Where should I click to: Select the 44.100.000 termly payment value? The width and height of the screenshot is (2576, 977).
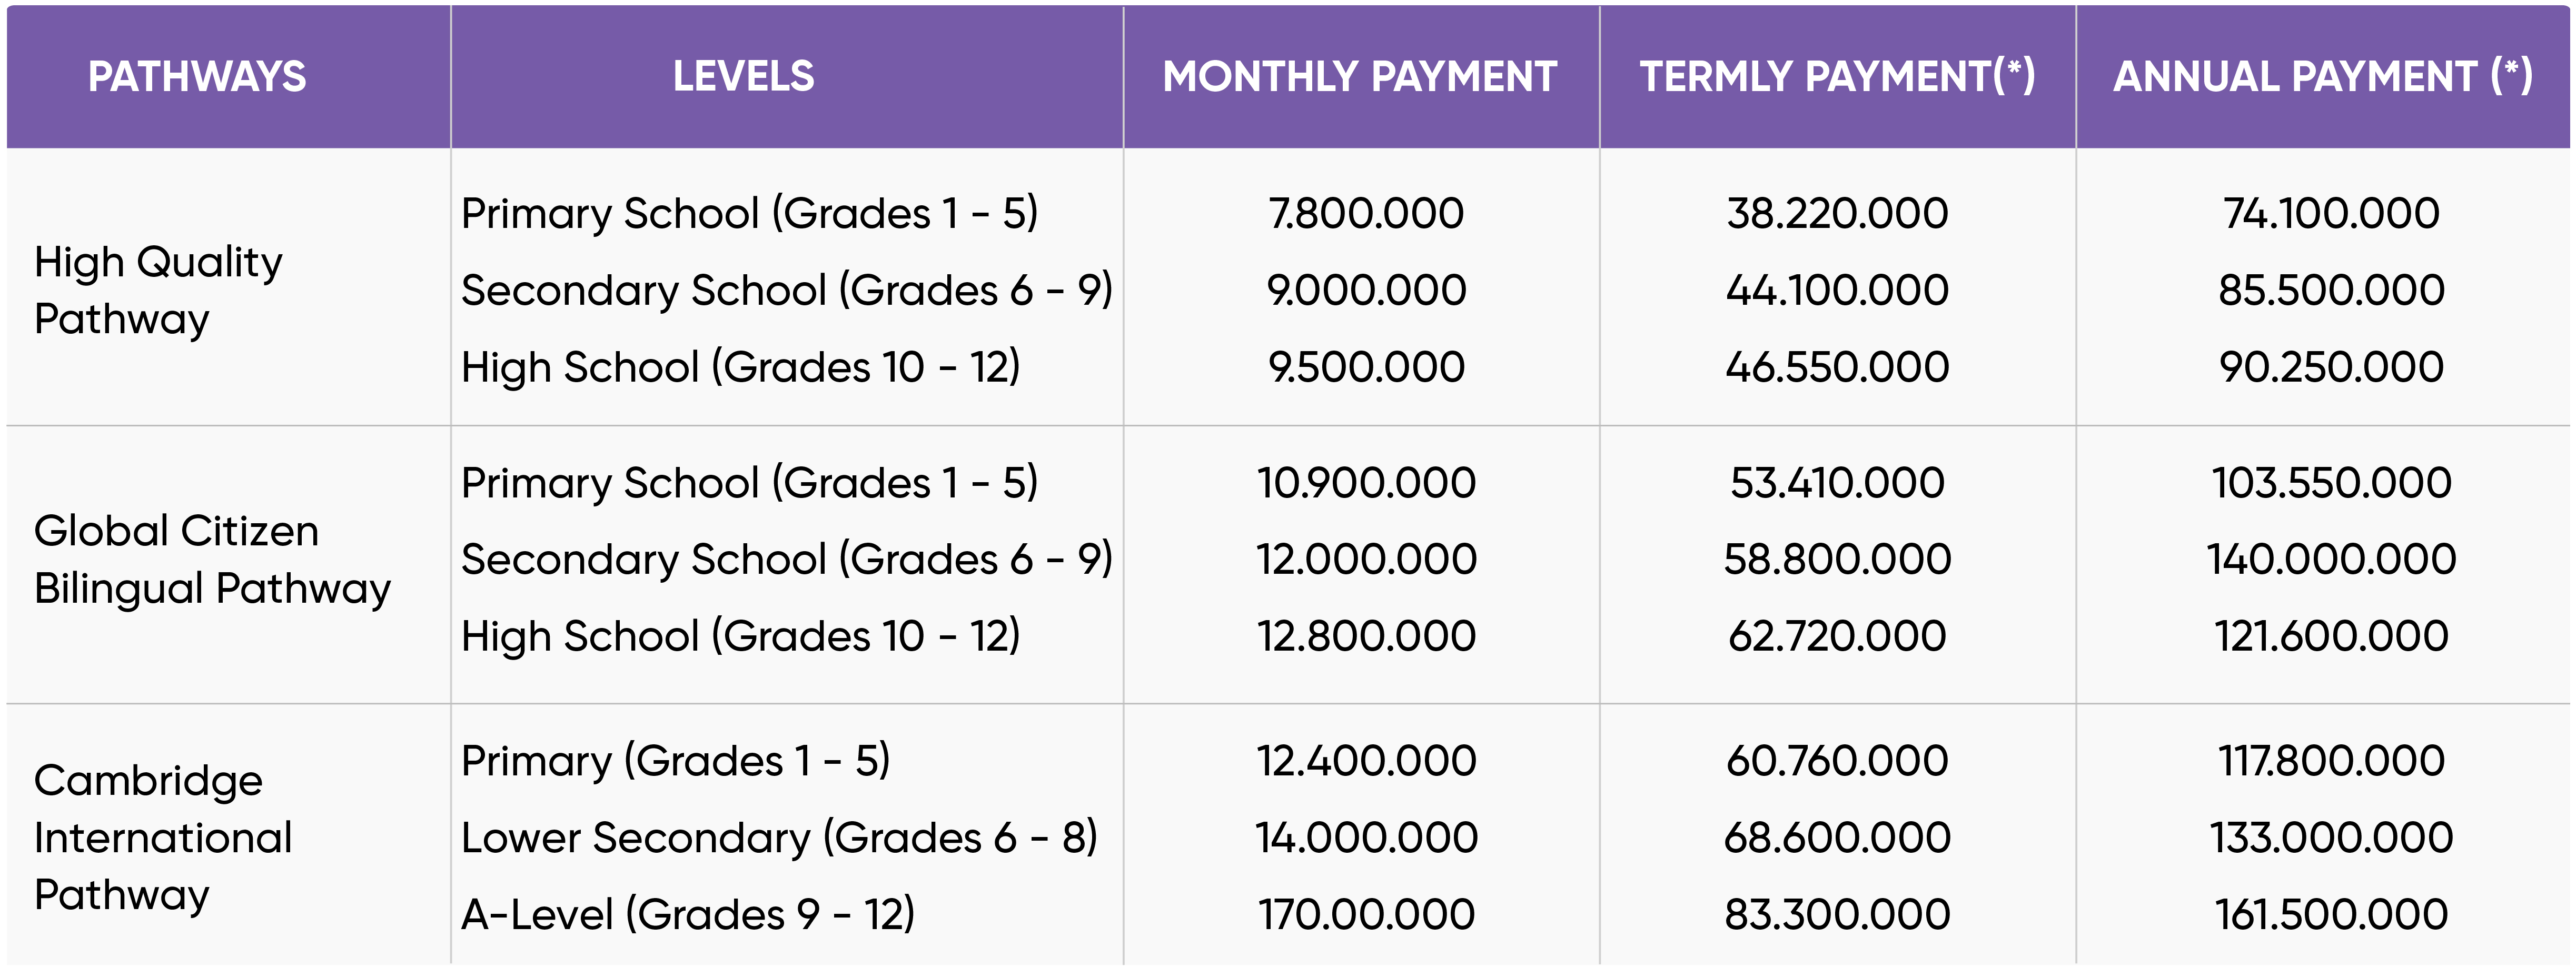(1837, 290)
